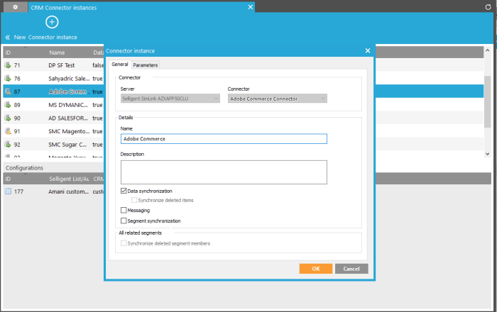Click the connector icon for row 91
This screenshot has width=497, height=312.
point(8,131)
